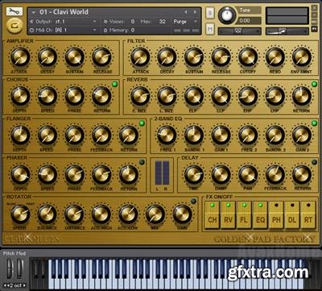Adjust the volume slider at top right
Screen dimensions: 322x291
coord(287,31)
